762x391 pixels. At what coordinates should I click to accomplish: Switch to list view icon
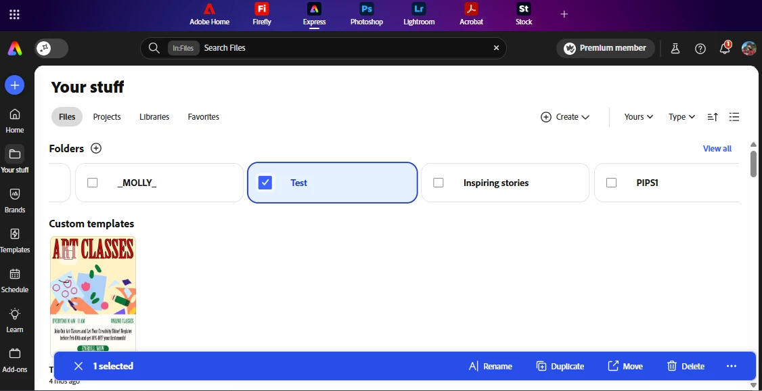[x=734, y=117]
